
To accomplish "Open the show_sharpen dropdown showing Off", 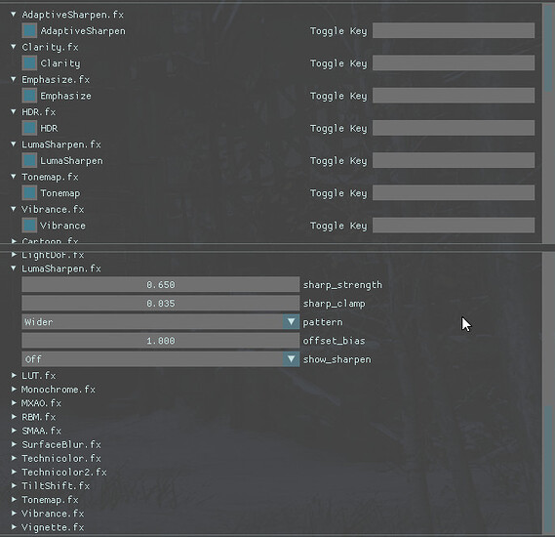I will (x=160, y=359).
